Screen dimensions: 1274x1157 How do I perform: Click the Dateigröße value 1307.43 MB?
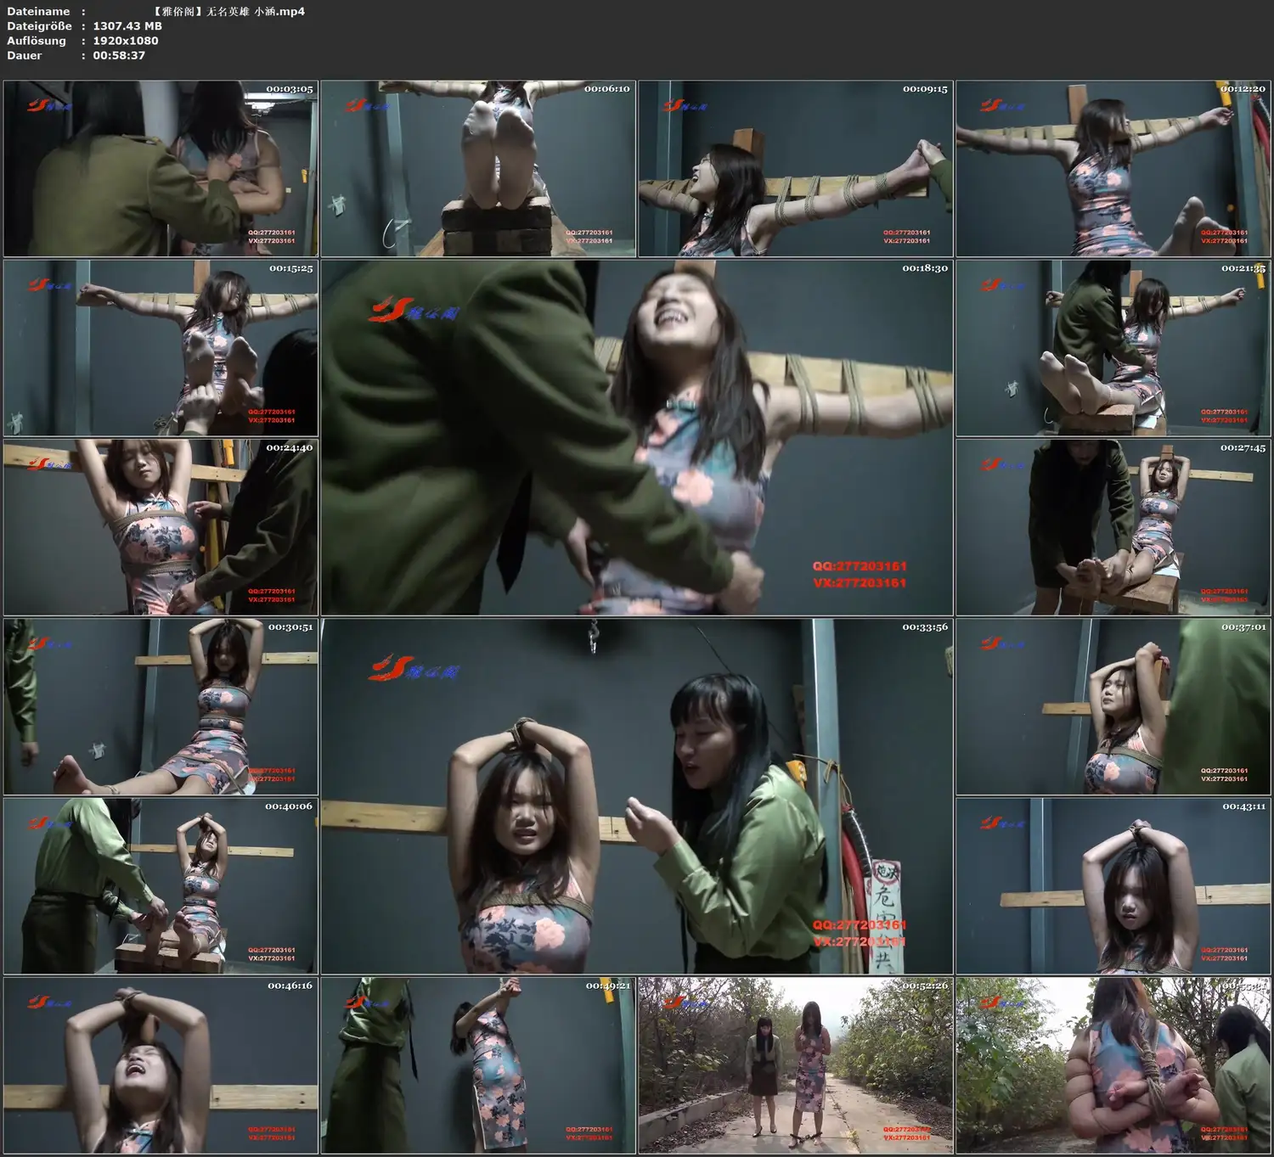127,26
